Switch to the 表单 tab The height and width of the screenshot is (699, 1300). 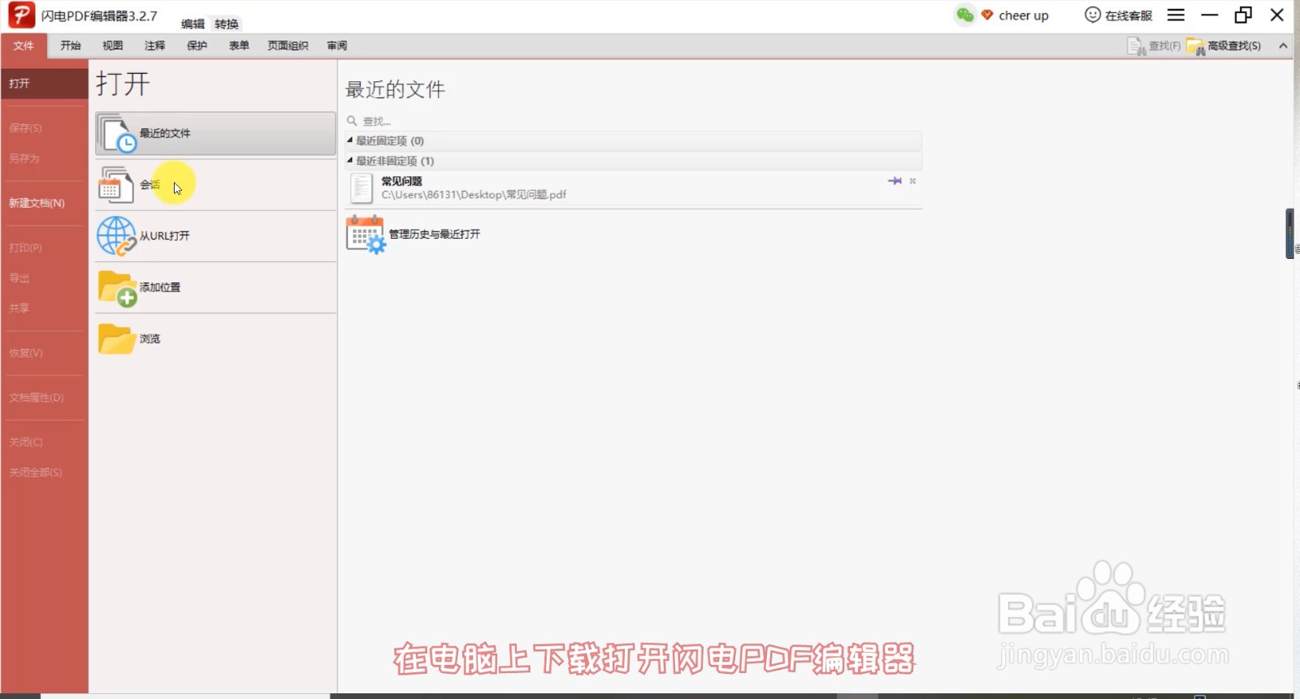239,45
